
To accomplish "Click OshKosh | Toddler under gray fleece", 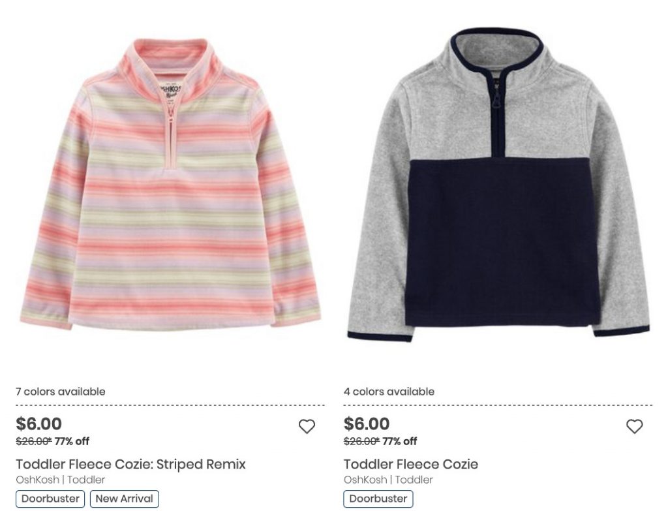I will point(388,480).
